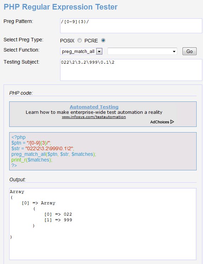Click the preg_match_all combo box text
203x264 pixels.
pos(78,51)
